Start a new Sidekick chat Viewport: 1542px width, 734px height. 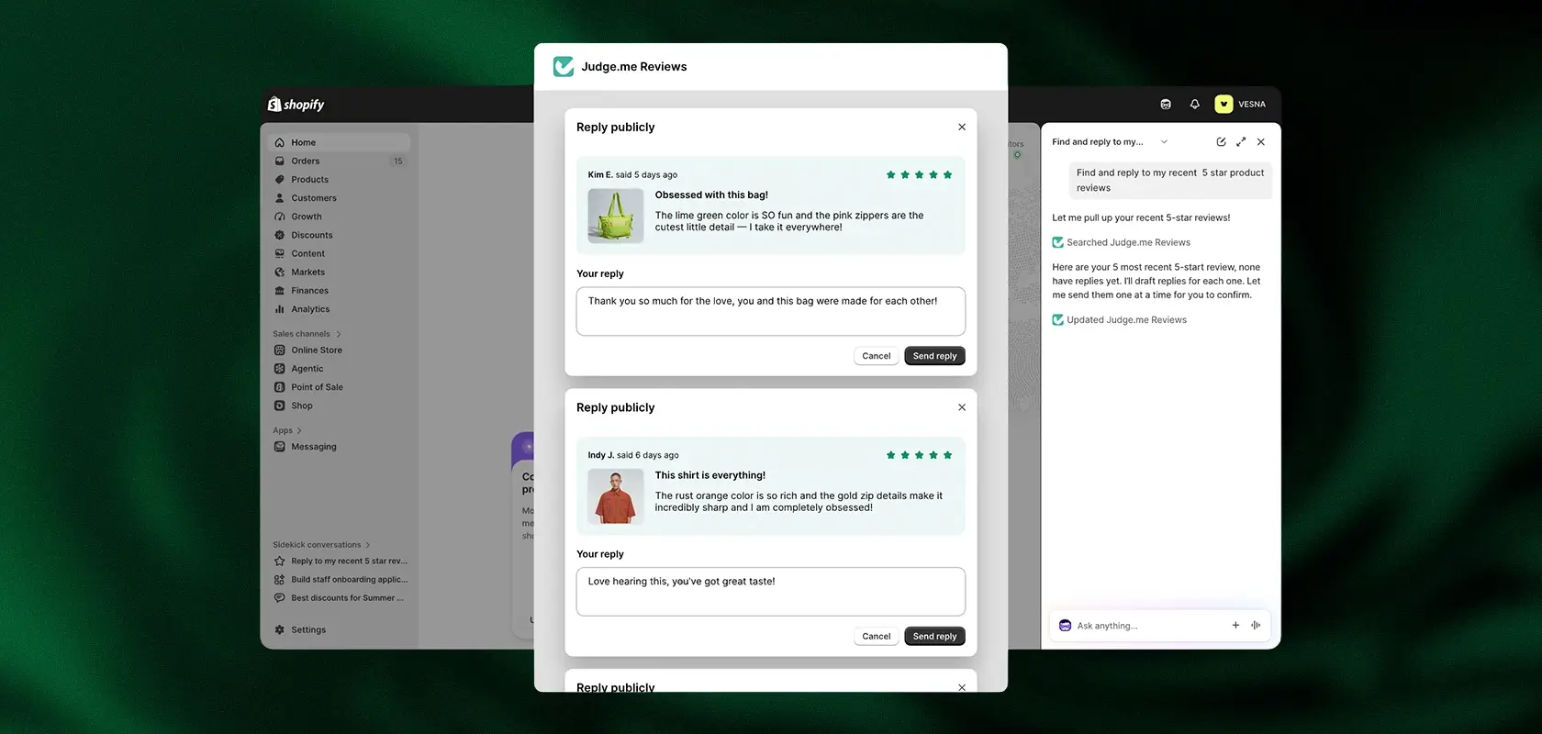1221,142
